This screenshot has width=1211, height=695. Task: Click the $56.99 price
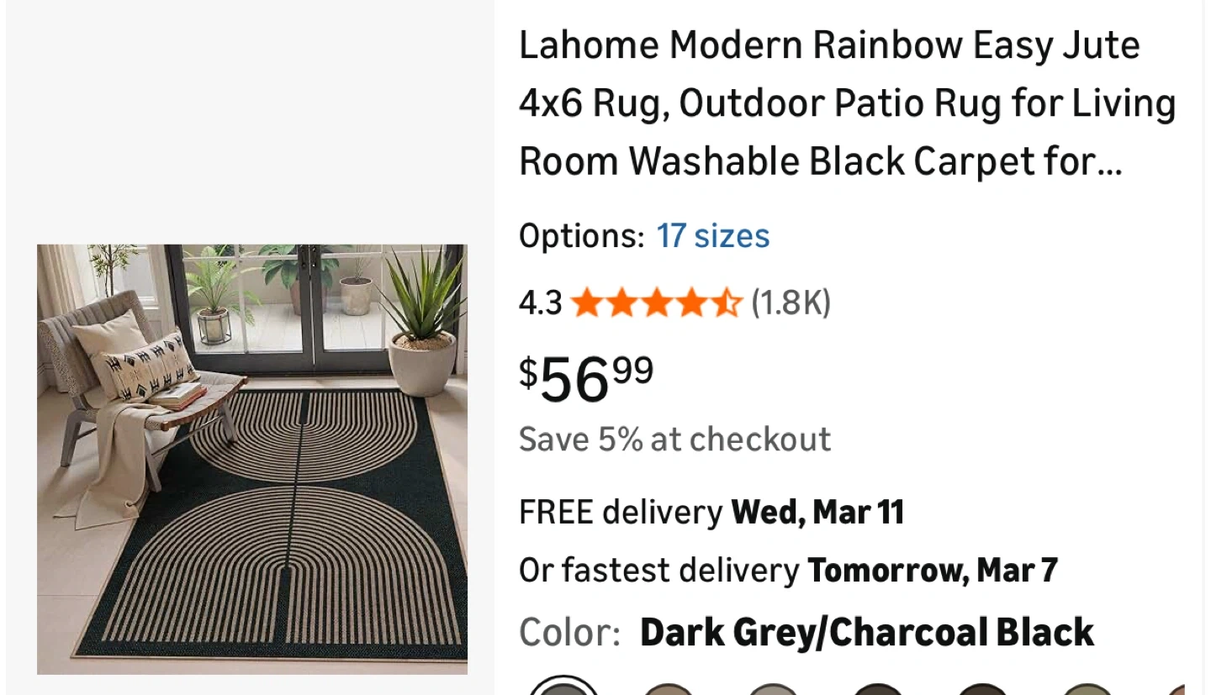[x=586, y=377]
